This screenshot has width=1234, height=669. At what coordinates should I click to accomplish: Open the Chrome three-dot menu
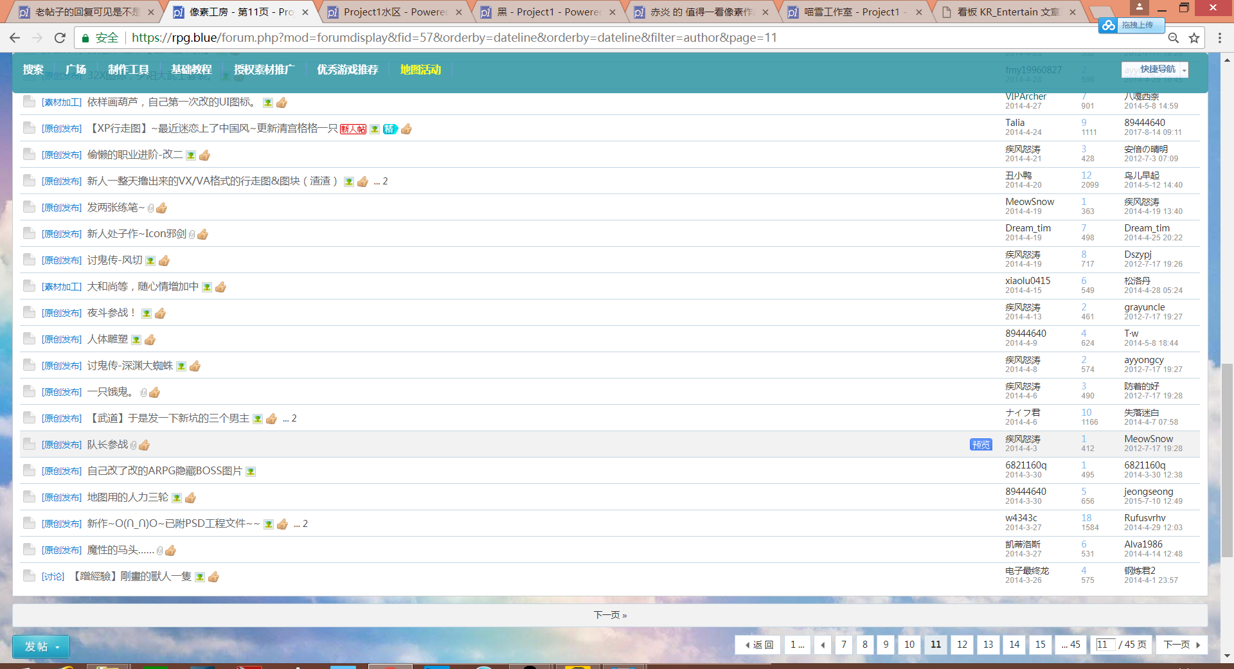(x=1219, y=38)
